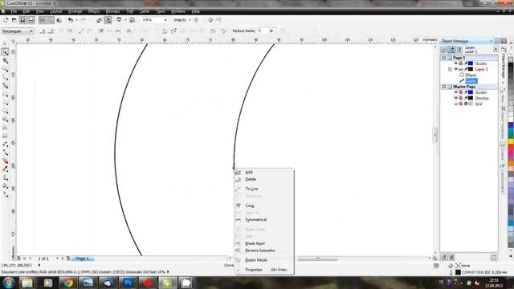
Task: Click the Print toolbar icon
Action: [x=31, y=20]
